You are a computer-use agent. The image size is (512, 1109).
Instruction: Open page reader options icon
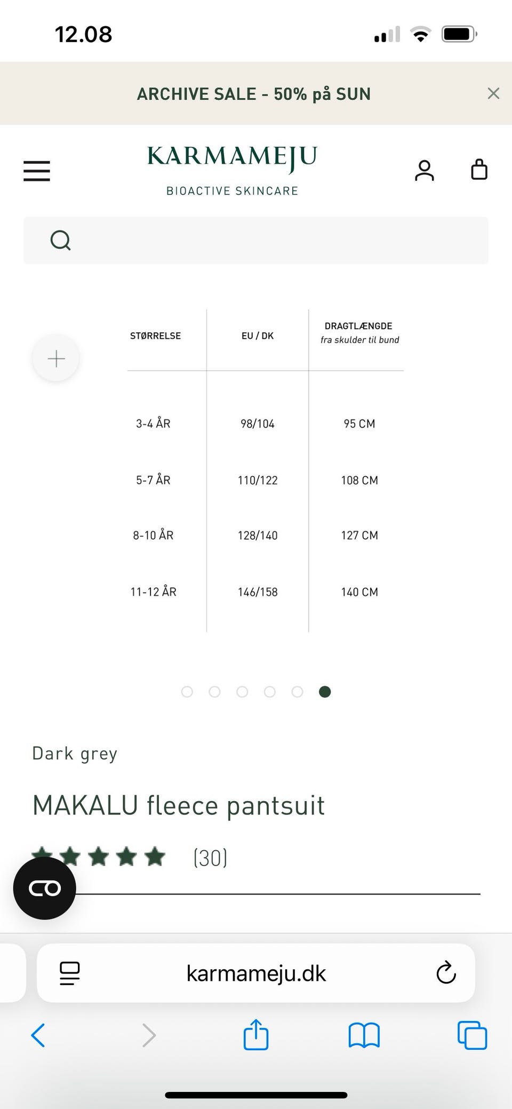tap(70, 973)
